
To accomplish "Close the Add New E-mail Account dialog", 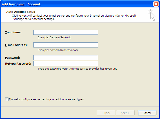I will tap(156, 4).
